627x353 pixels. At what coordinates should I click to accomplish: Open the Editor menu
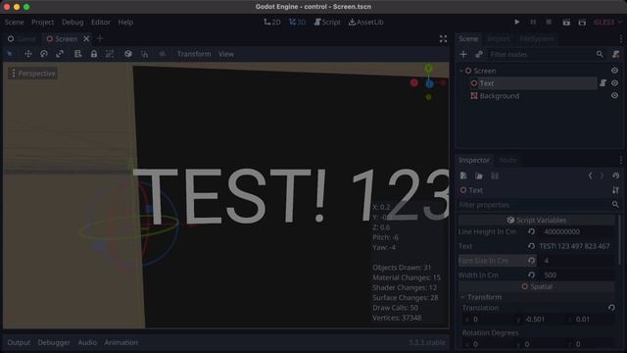pos(100,22)
